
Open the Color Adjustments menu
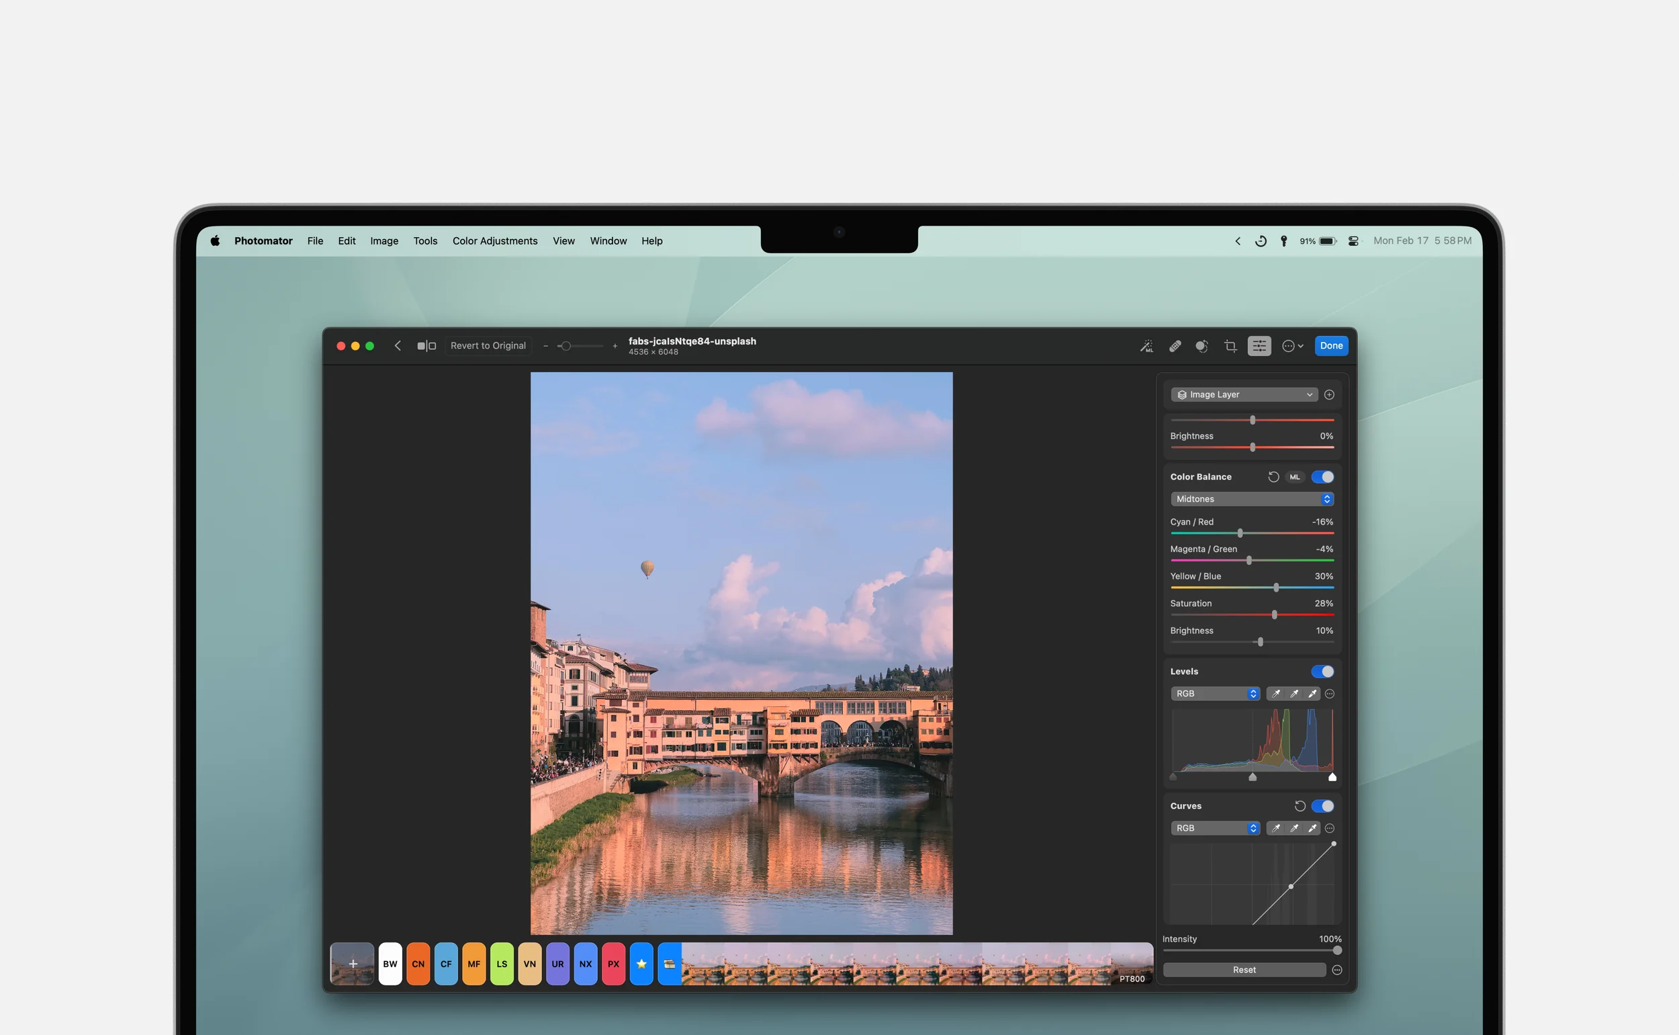point(495,241)
